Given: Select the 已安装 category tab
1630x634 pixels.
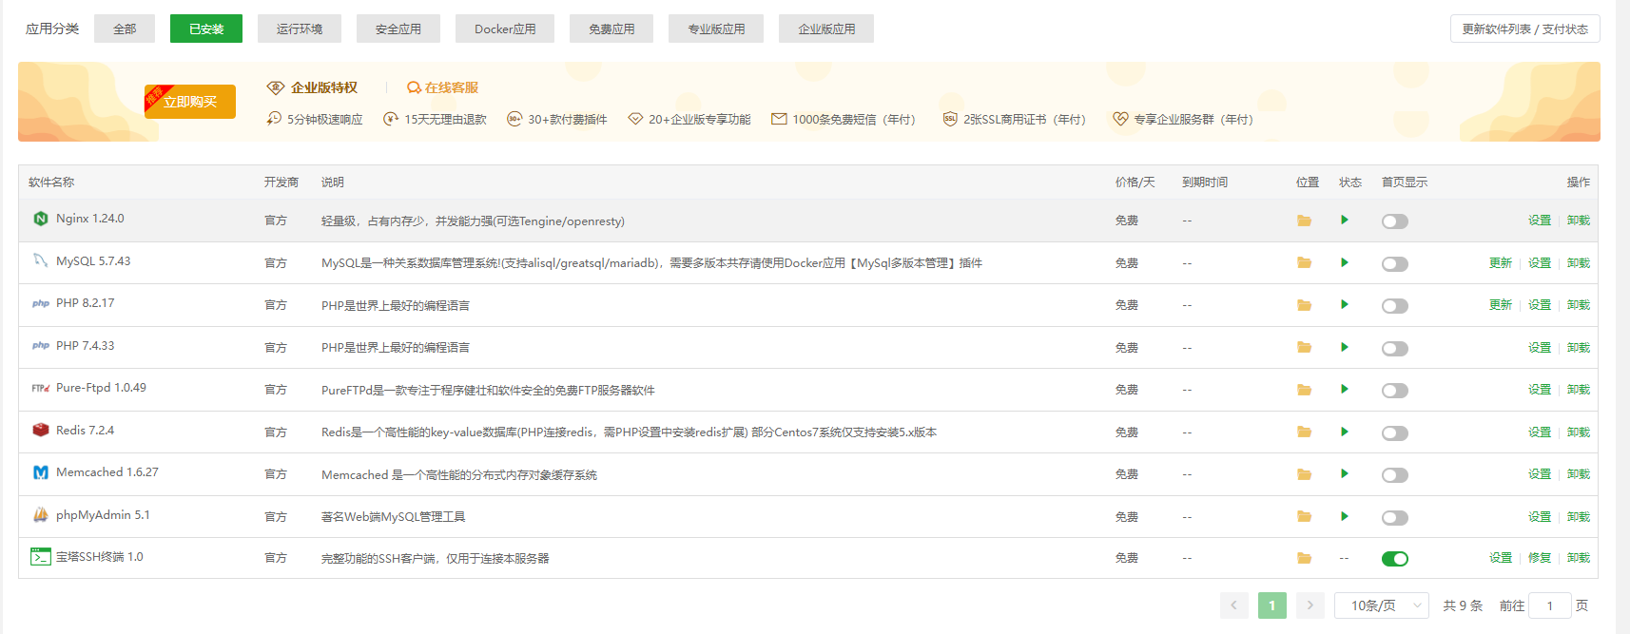Looking at the screenshot, I should [x=206, y=29].
